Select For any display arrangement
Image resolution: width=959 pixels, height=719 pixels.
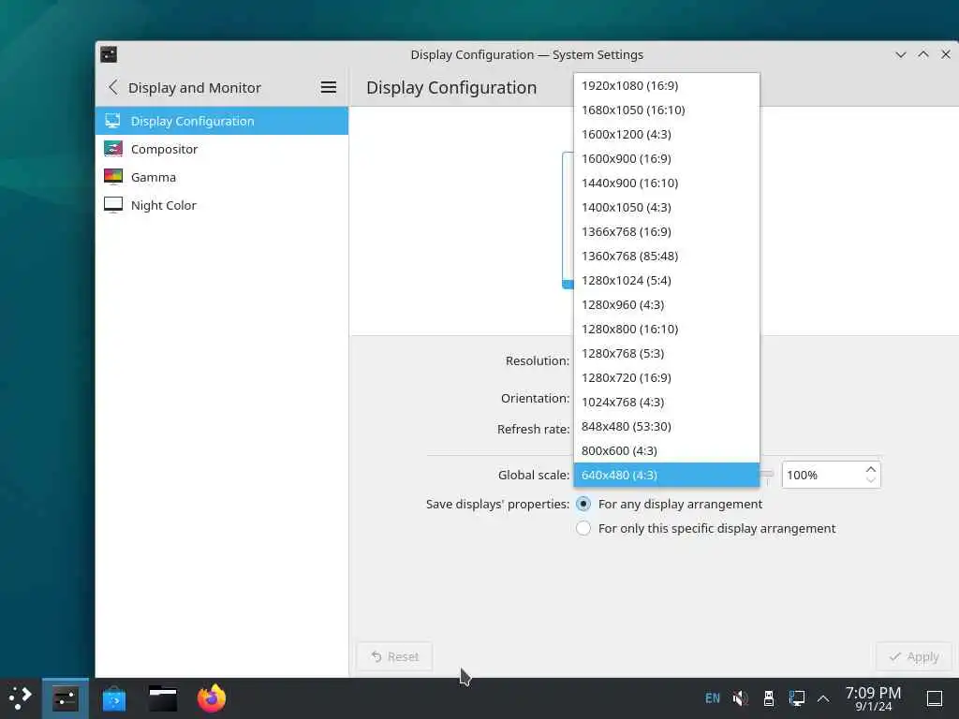tap(670, 504)
